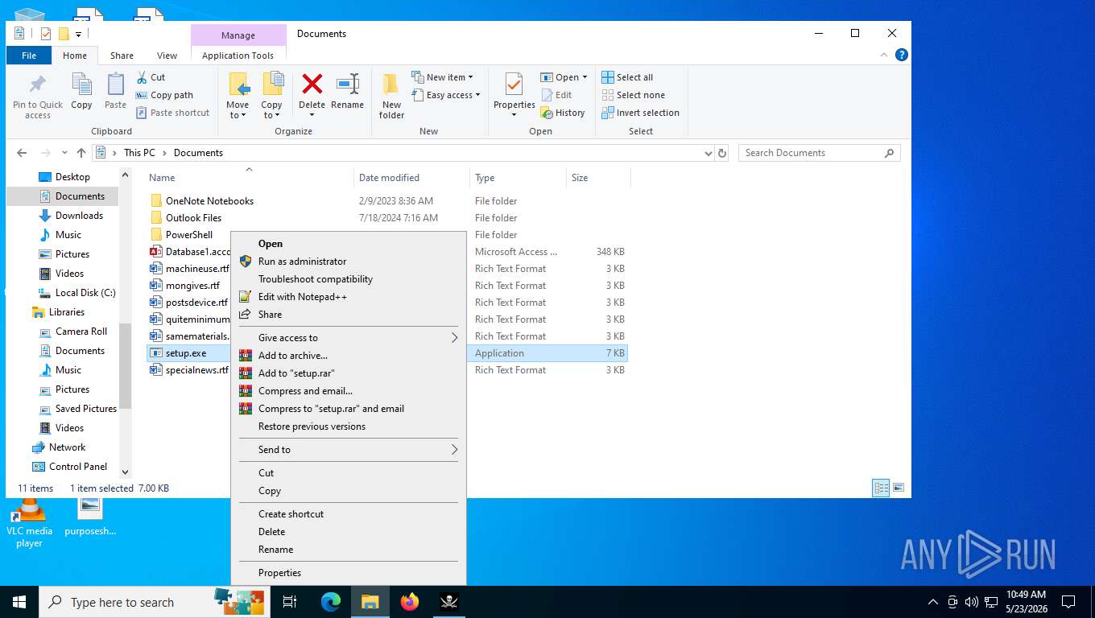Image resolution: width=1095 pixels, height=618 pixels.
Task: Switch to the Share tab
Action: point(122,56)
